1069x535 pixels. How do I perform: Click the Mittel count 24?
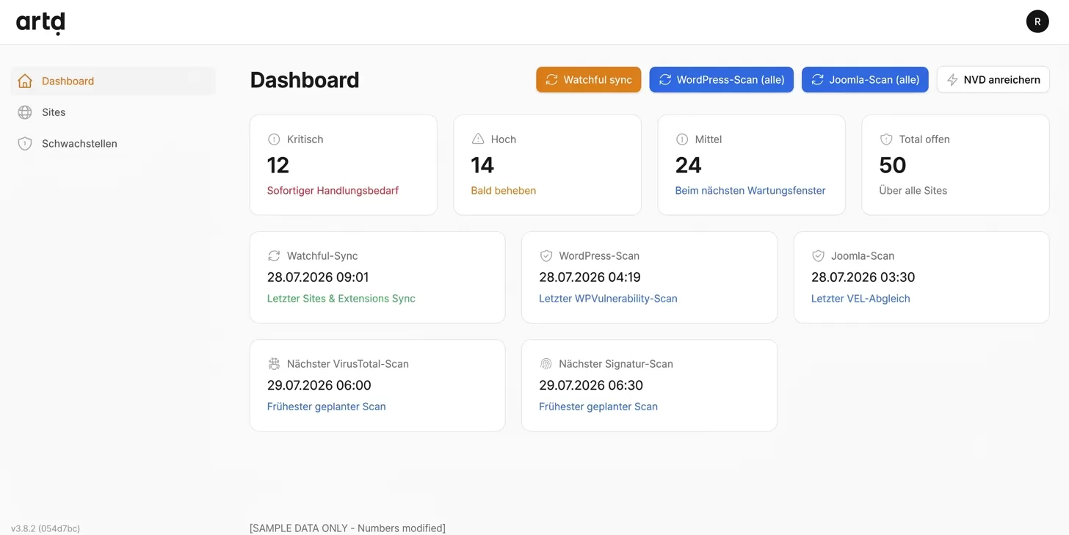(689, 165)
